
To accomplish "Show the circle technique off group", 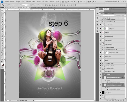I will [x=100, y=22].
